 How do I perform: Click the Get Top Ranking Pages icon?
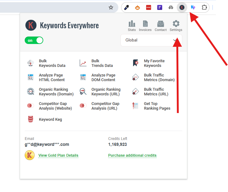pos(135,106)
